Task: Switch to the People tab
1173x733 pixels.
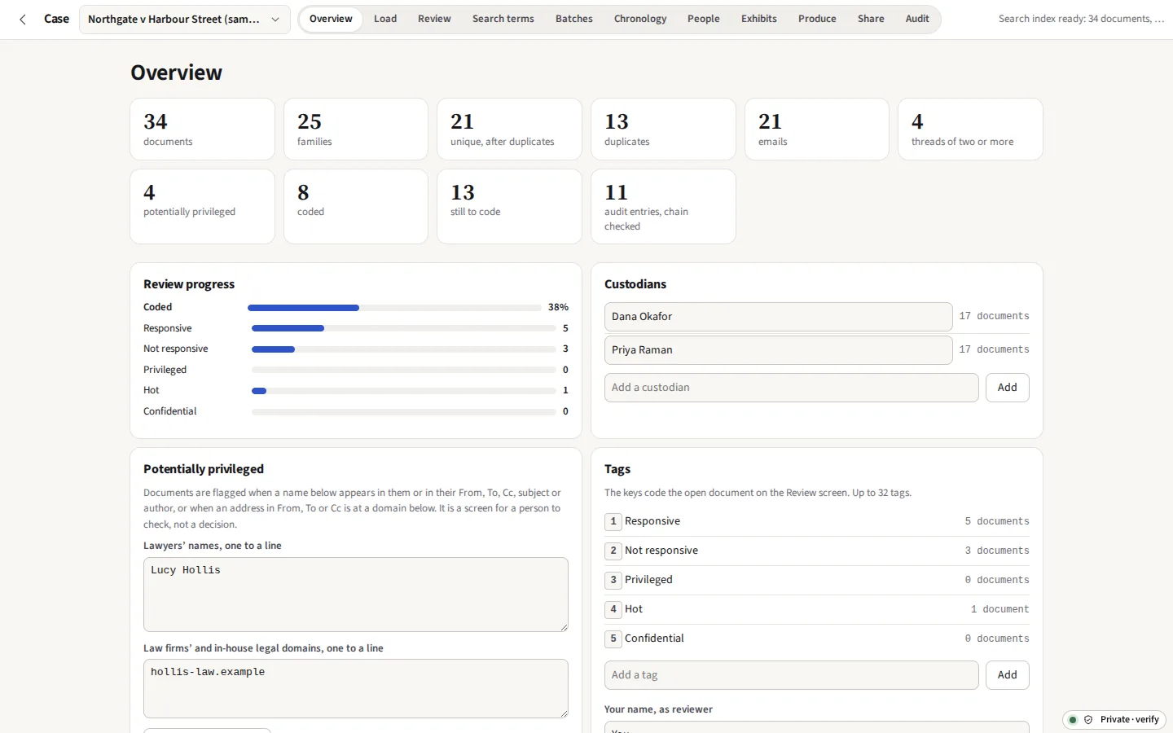Action: coord(704,19)
